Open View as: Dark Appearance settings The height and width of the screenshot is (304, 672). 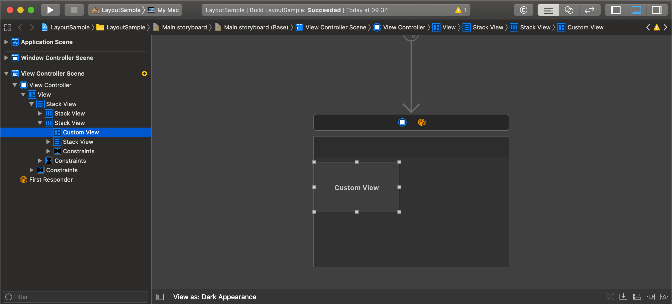tap(215, 297)
